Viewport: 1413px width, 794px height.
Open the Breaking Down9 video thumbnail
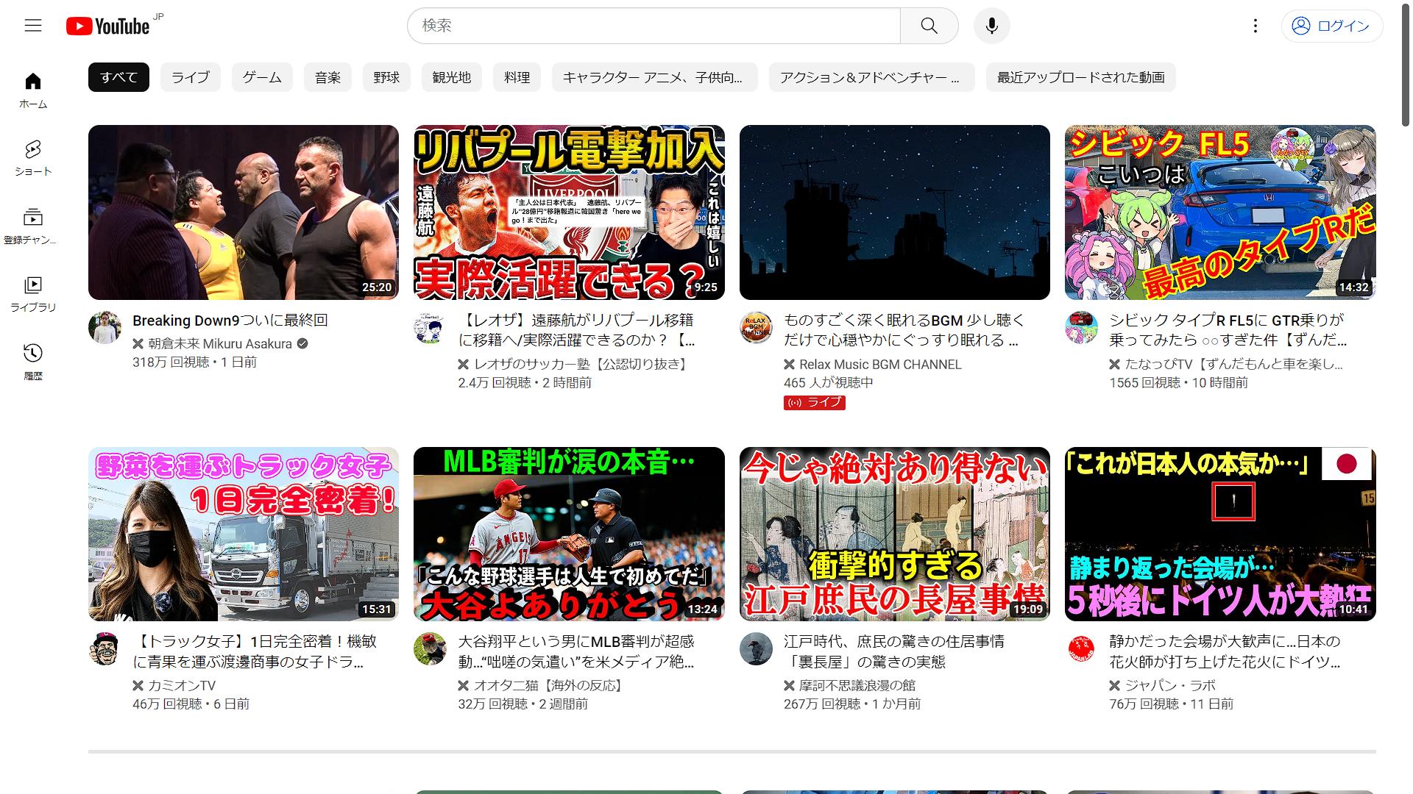tap(244, 212)
